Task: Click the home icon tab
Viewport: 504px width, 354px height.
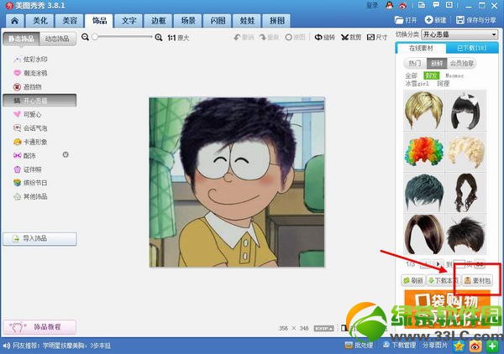Action: (x=14, y=19)
